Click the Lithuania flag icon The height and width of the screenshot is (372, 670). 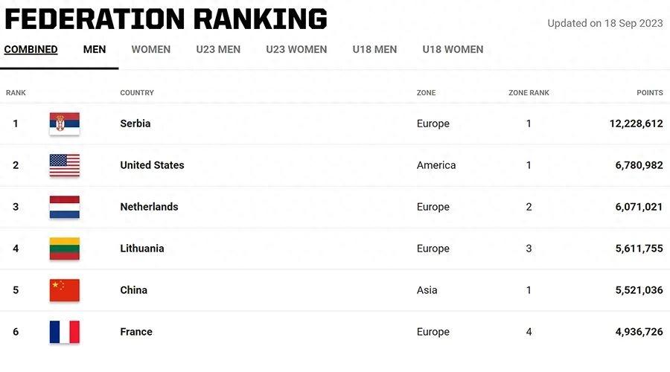[65, 248]
